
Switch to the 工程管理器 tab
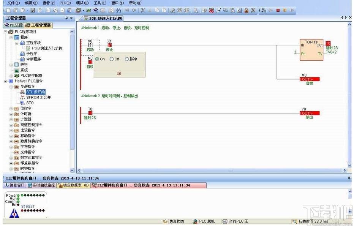38,25
